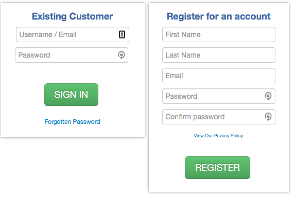Viewport: 295px width, 199px height.
Task: Click the REGISTER button label text
Action: 217,168
